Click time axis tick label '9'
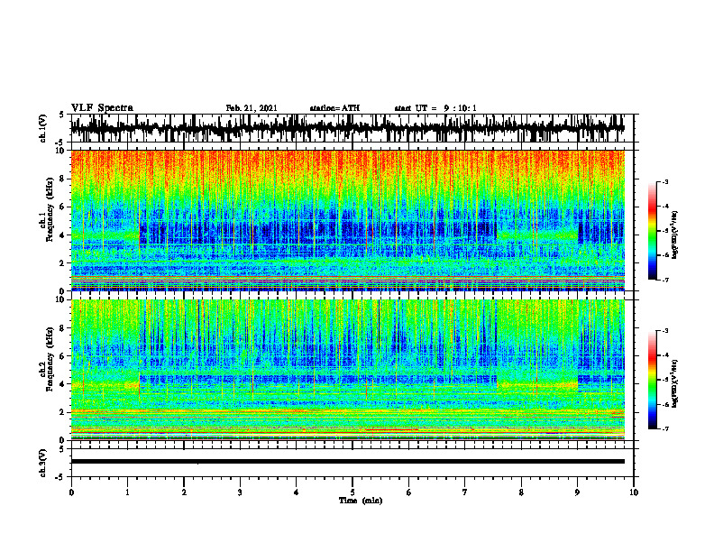The height and width of the screenshot is (552, 714). (577, 492)
